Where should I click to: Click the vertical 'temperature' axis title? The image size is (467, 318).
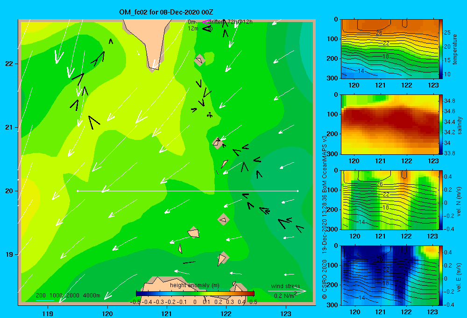(454, 49)
